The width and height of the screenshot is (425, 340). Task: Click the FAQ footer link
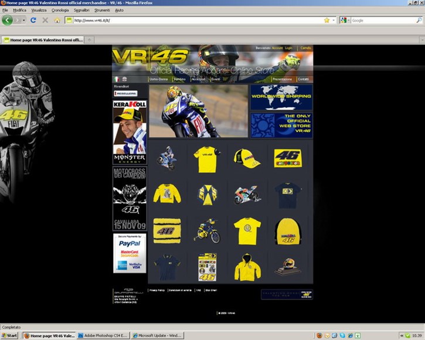coord(198,290)
